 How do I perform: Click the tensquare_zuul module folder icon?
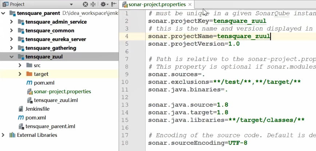pyautogui.click(x=21, y=57)
